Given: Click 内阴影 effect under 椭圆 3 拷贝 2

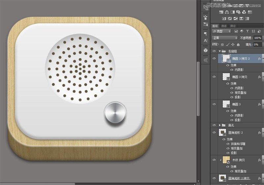Looking at the screenshot, I should [x=239, y=70].
